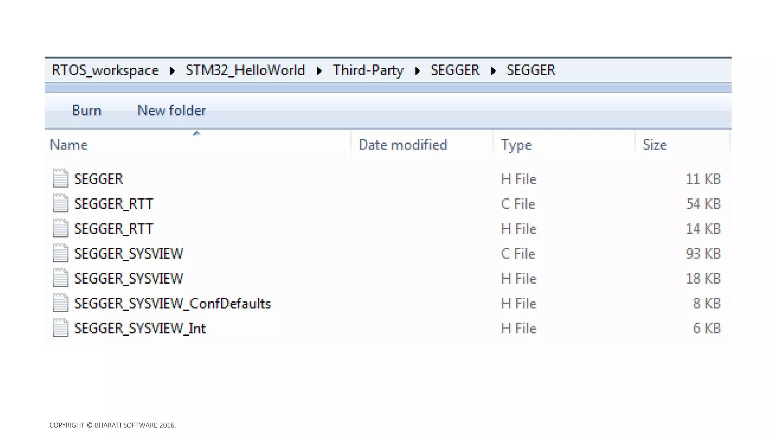Click the file icon of the 14 KB SEGGER_RTT H file
This screenshot has height=437, width=777.
point(60,228)
